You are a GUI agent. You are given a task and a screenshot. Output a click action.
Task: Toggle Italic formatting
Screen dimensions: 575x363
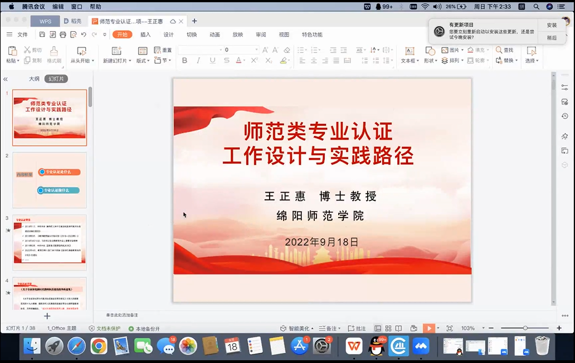click(198, 61)
